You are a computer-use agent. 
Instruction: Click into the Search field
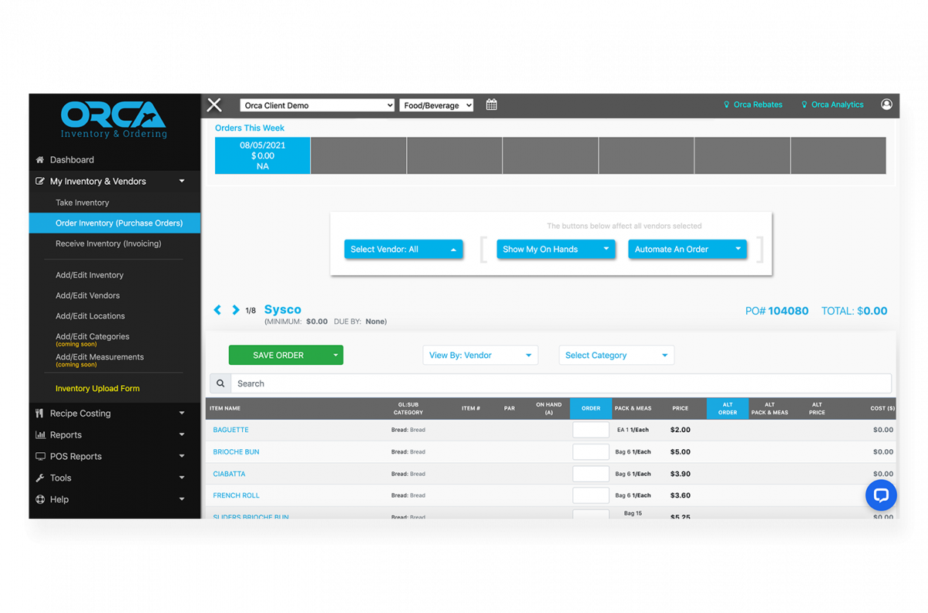(561, 383)
